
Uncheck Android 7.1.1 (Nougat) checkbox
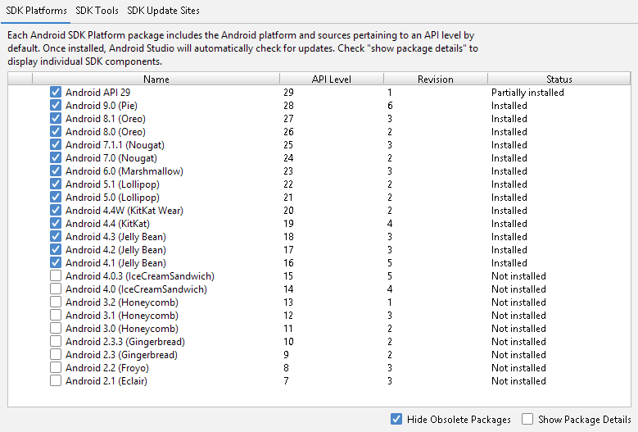56,144
